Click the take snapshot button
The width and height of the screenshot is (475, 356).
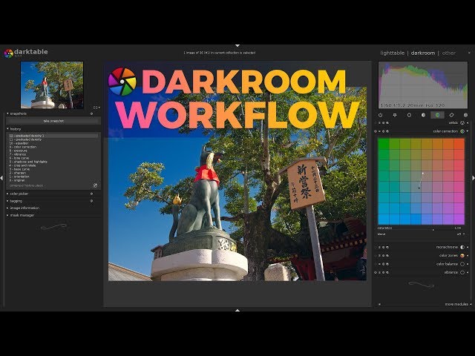point(53,121)
